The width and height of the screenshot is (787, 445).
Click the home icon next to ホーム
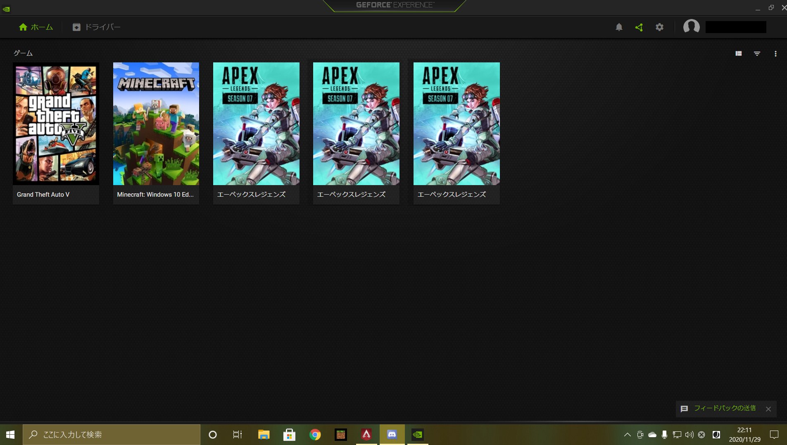(x=23, y=27)
